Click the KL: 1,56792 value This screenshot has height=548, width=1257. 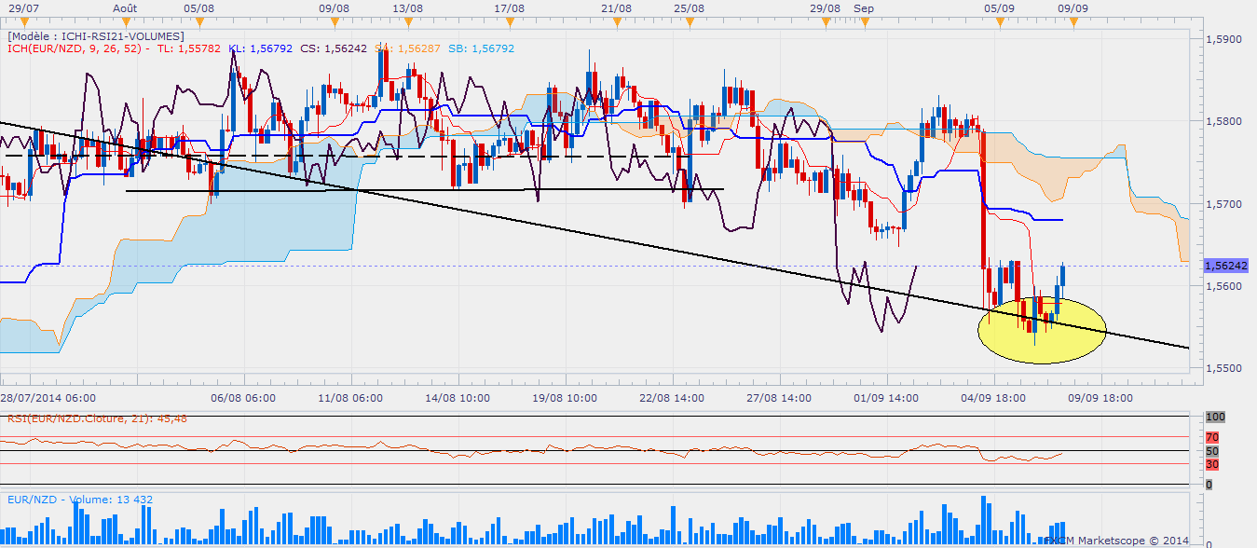260,48
